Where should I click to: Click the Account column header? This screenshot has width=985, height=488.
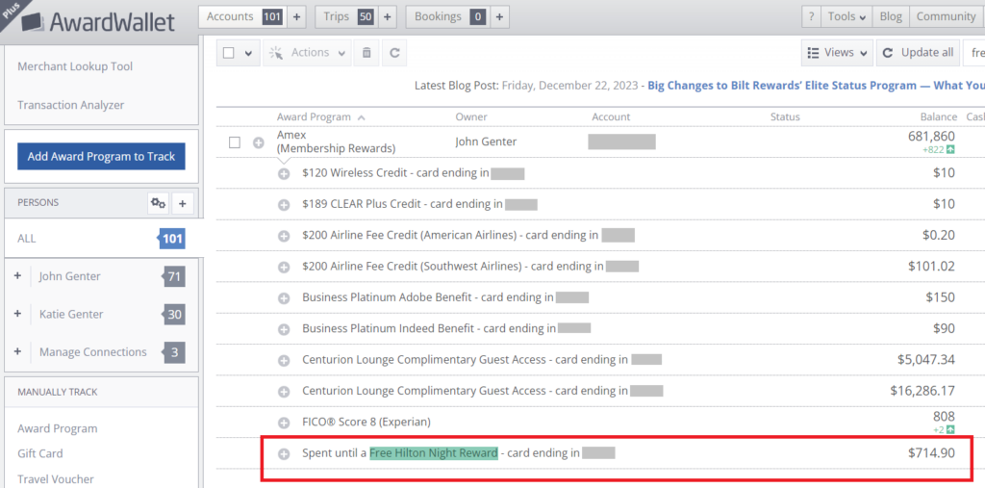[x=611, y=117]
